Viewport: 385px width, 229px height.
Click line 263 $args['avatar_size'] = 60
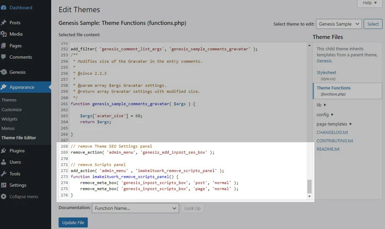(111, 116)
